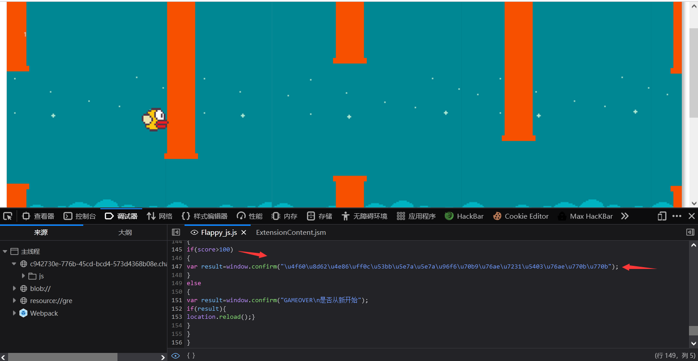
Task: Collapse the c942730e domain node
Action: click(14, 264)
